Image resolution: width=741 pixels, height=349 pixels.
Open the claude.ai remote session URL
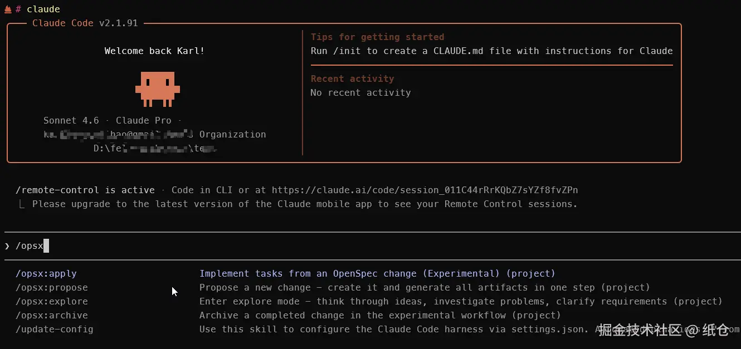[425, 190]
